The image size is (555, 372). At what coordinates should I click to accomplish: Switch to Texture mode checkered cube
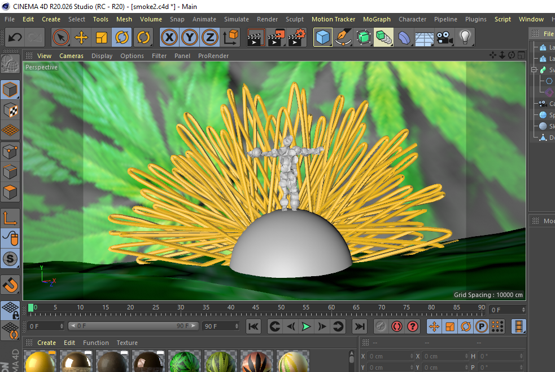10,110
